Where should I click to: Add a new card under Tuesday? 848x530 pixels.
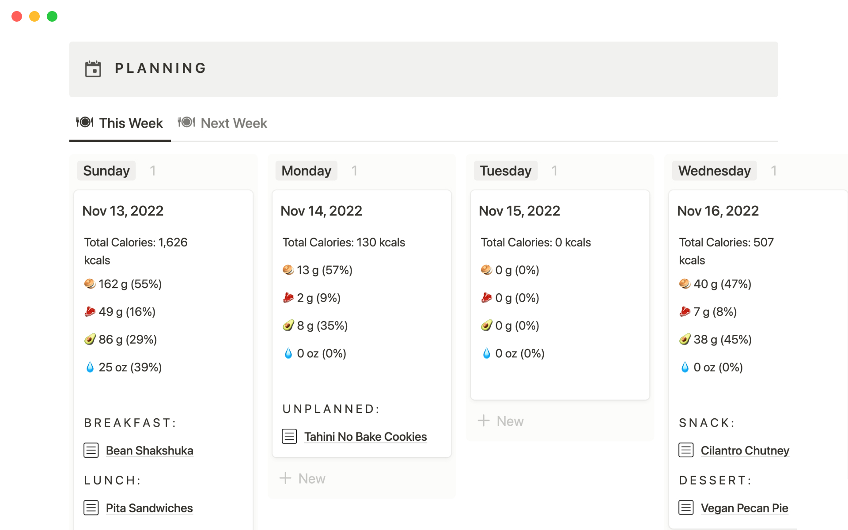(501, 421)
